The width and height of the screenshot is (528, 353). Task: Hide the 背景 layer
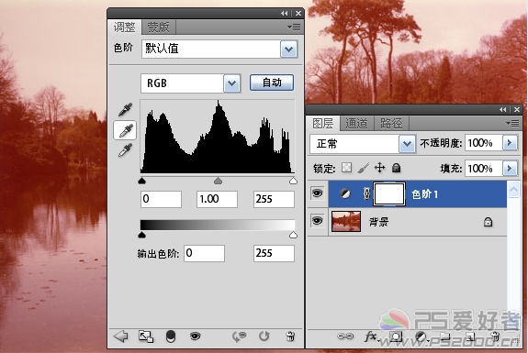318,221
